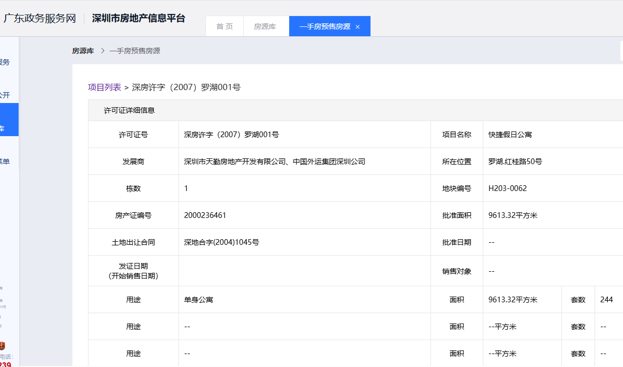Image resolution: width=623 pixels, height=367 pixels.
Task: Select the parcel number H203-0062
Action: click(x=508, y=188)
